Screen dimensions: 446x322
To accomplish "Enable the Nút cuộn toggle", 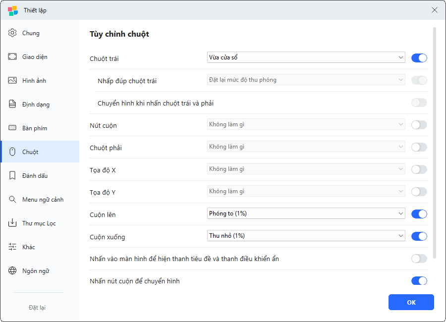I will [x=419, y=125].
